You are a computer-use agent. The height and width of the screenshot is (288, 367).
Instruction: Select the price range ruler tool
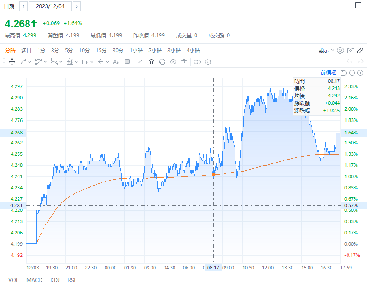point(85,62)
